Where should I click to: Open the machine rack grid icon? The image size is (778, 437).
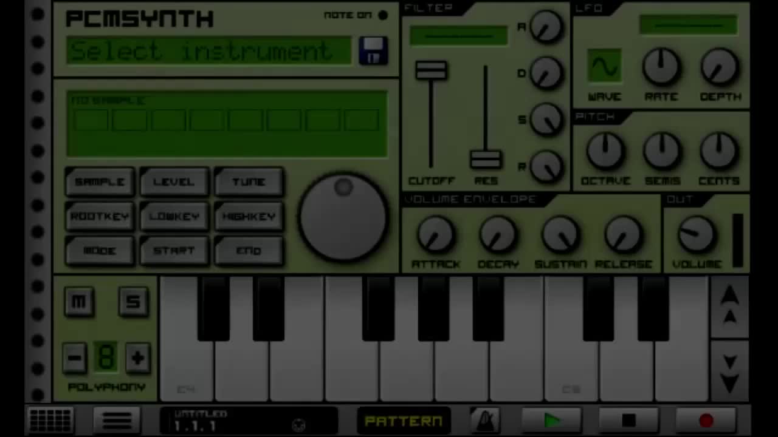tap(50, 420)
